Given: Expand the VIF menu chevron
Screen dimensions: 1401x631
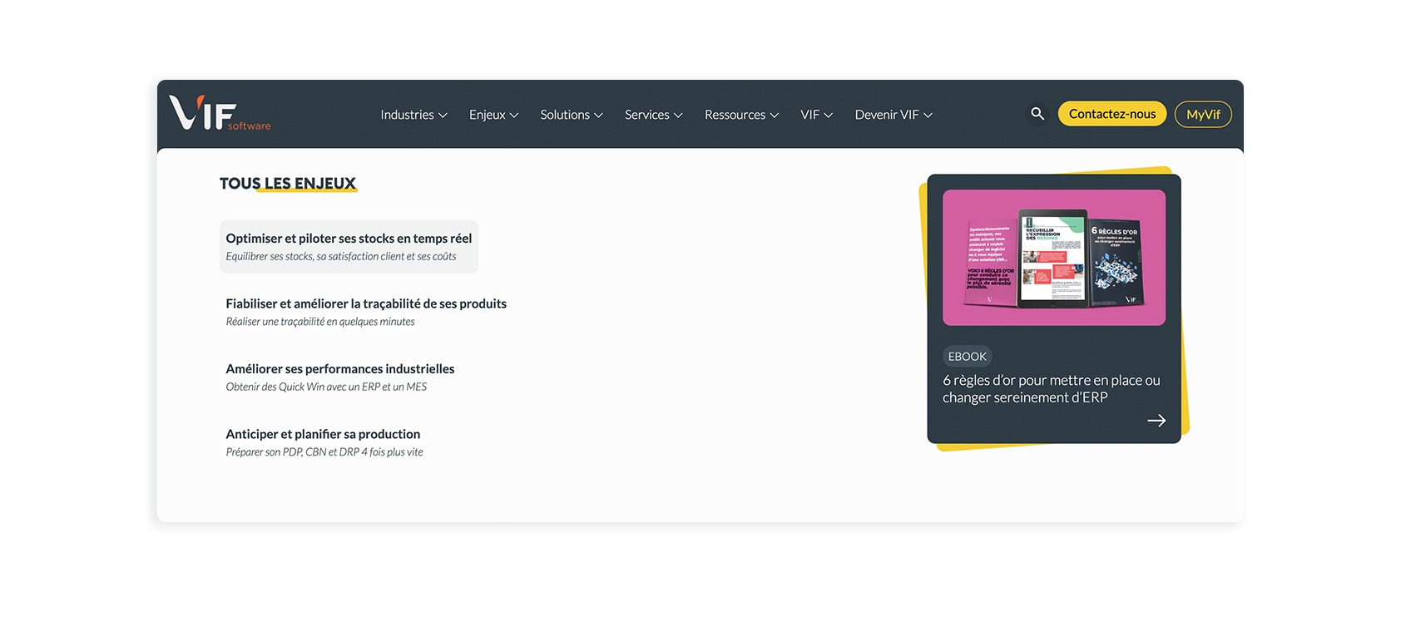Looking at the screenshot, I should click(x=828, y=116).
